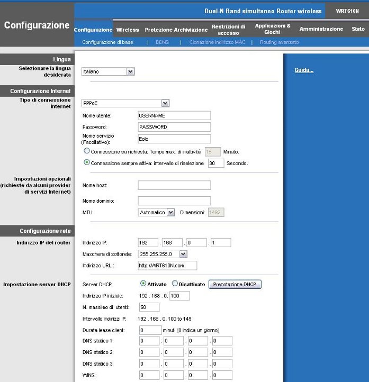
Task: Open the Guida help link
Action: (304, 70)
